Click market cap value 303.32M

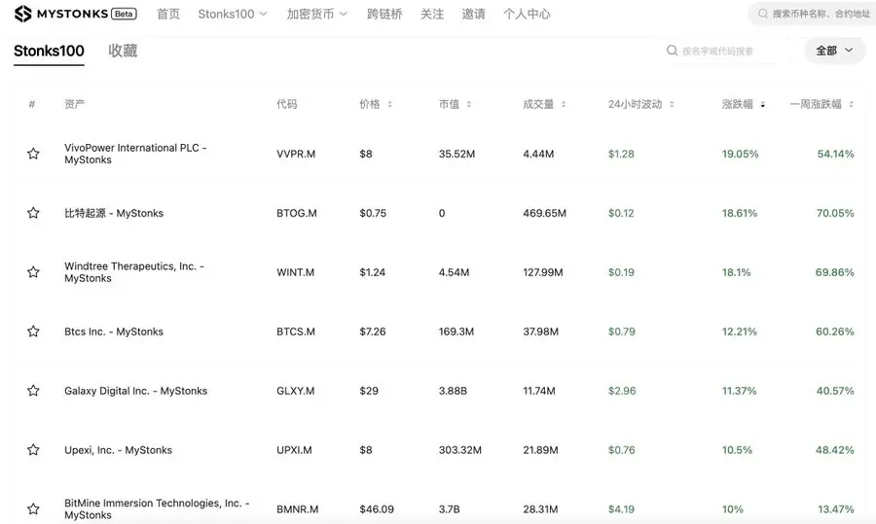[x=460, y=450]
